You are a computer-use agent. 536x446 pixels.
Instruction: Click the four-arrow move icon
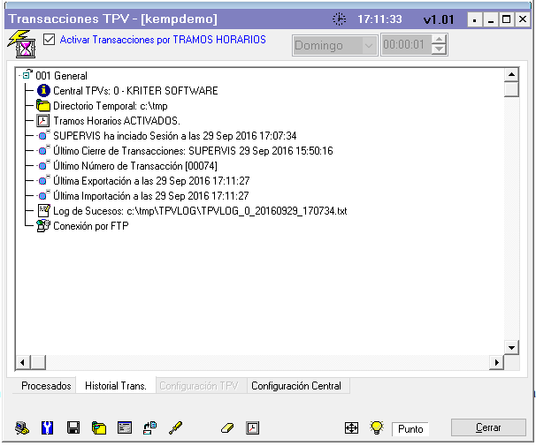(x=351, y=427)
